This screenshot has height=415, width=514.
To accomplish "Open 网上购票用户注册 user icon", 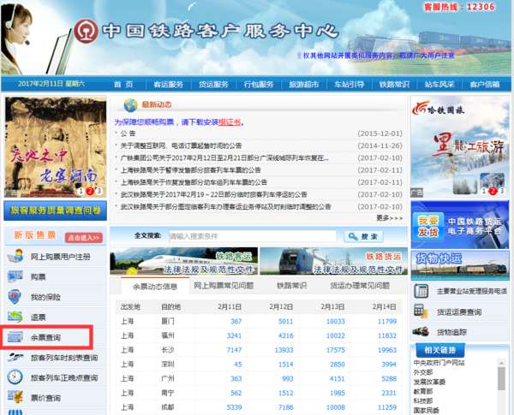I will coord(15,256).
